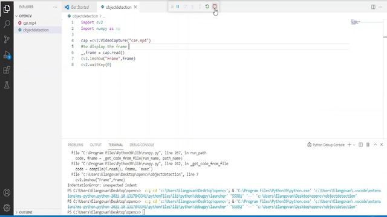Screen dimensions: 387x217
Task: Switch to PROBLEMS panel tab
Action: point(76,145)
